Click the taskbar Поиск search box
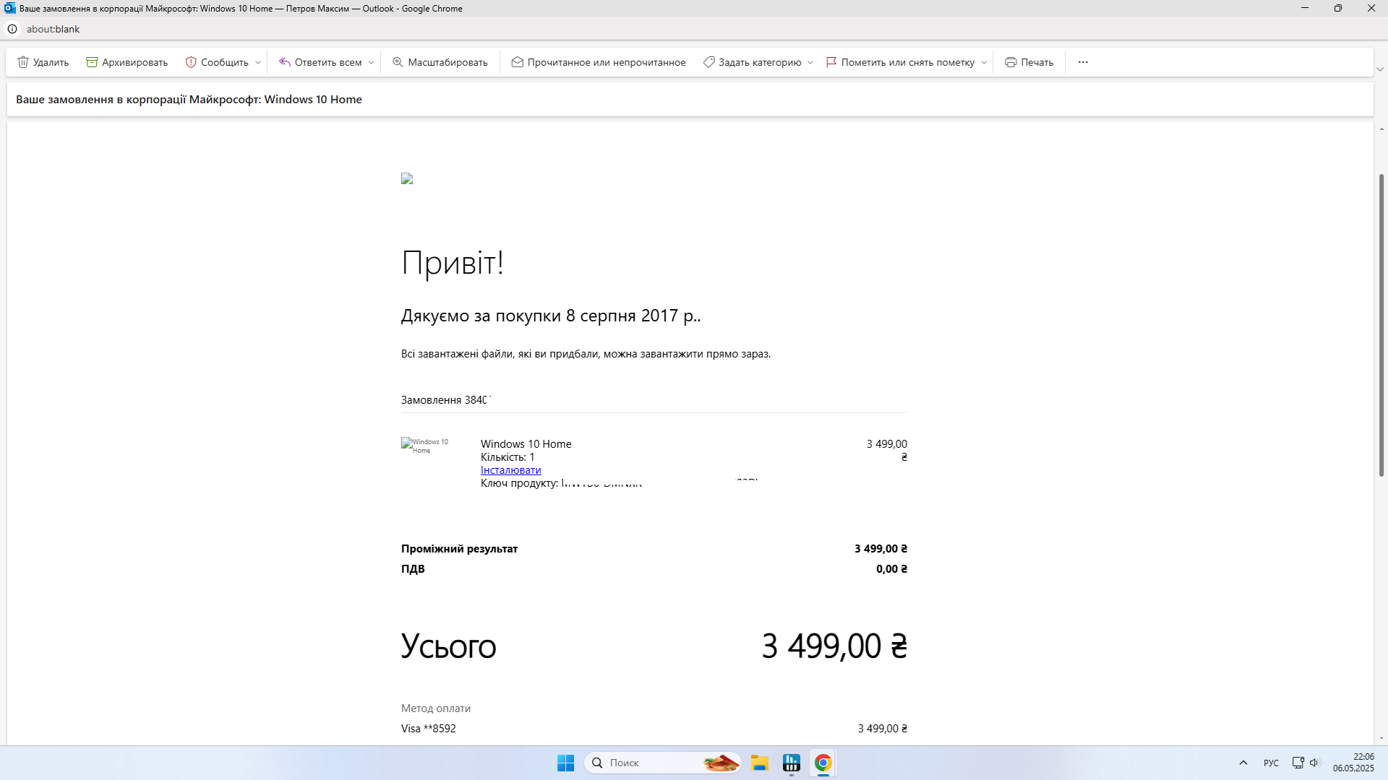The width and height of the screenshot is (1388, 780). click(x=663, y=763)
